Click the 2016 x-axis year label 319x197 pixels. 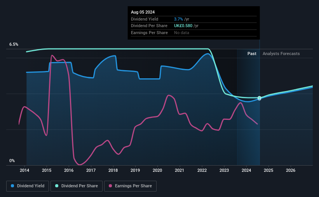point(69,170)
